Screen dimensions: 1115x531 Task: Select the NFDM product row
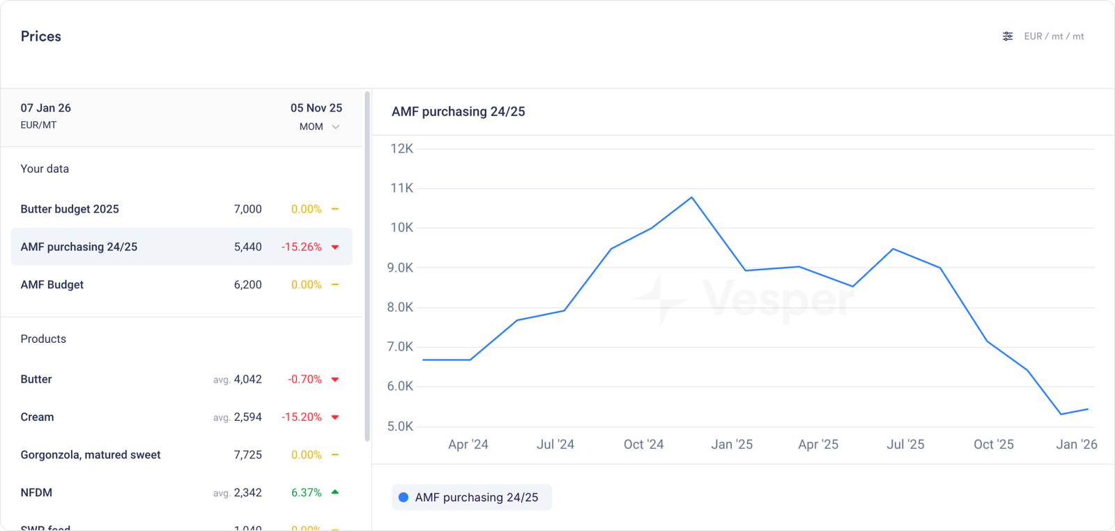[36, 492]
